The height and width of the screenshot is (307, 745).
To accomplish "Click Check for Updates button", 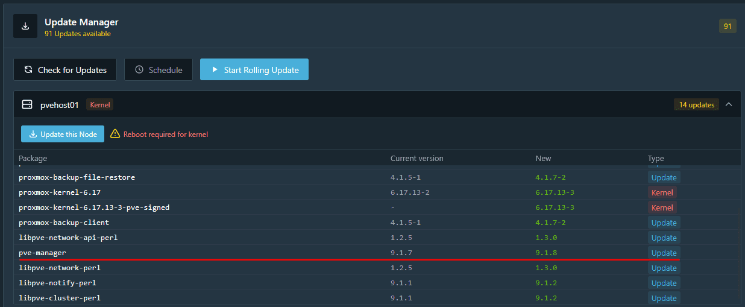I will pos(65,69).
